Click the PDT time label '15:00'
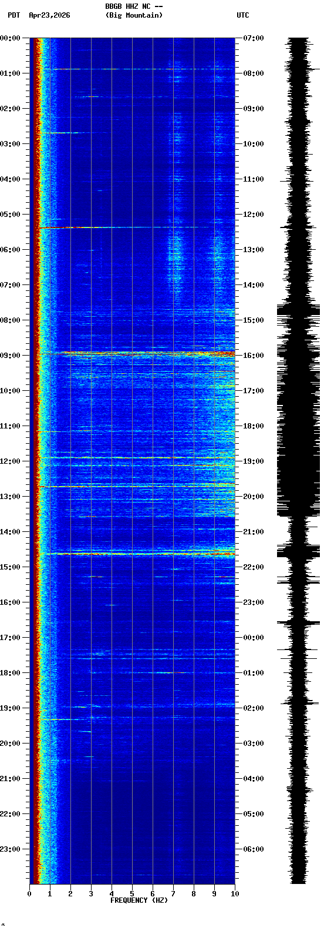324x931 pixels. 10,567
